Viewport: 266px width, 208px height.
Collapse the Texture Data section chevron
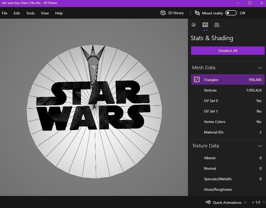[260, 146]
